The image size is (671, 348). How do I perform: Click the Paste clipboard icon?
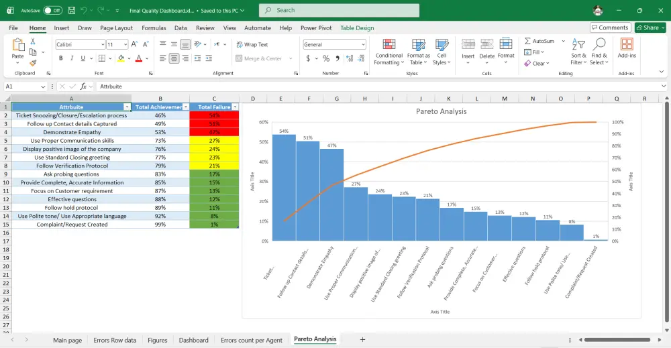(x=17, y=45)
